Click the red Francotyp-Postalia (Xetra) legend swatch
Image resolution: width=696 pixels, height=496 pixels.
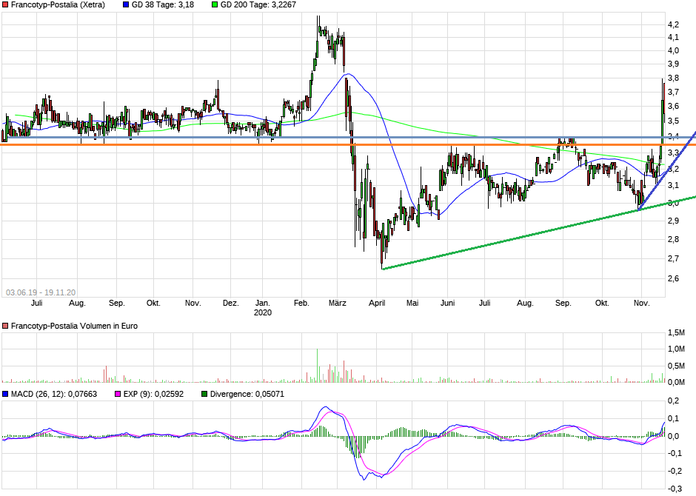tap(5, 5)
